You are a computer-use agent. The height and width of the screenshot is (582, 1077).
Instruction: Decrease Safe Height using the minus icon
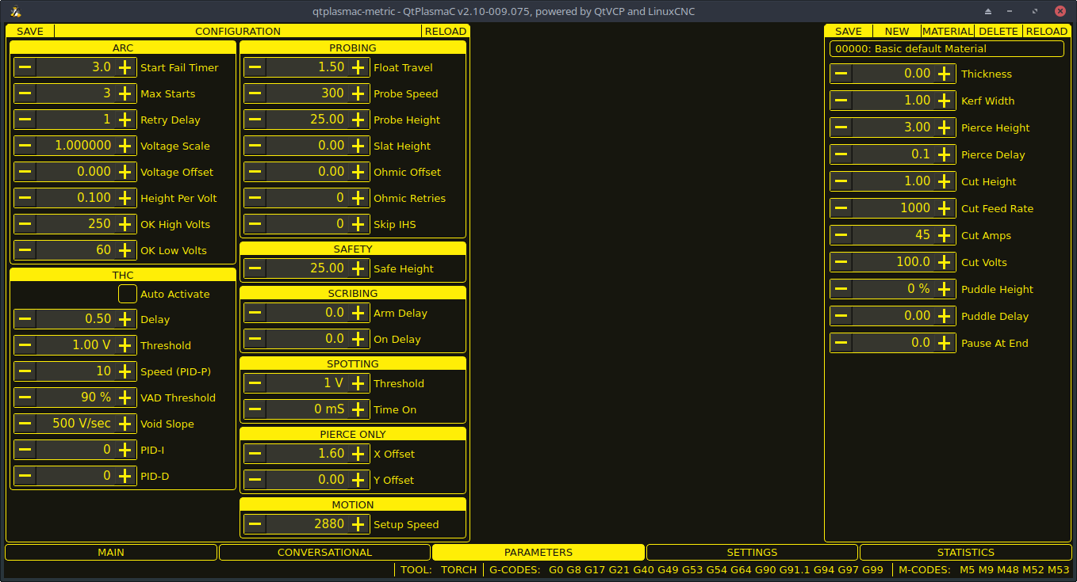tap(255, 268)
